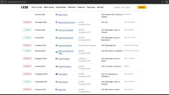Click Russia flag next to Сергей Павлович
This screenshot has height=95, width=169.
coord(57,66)
